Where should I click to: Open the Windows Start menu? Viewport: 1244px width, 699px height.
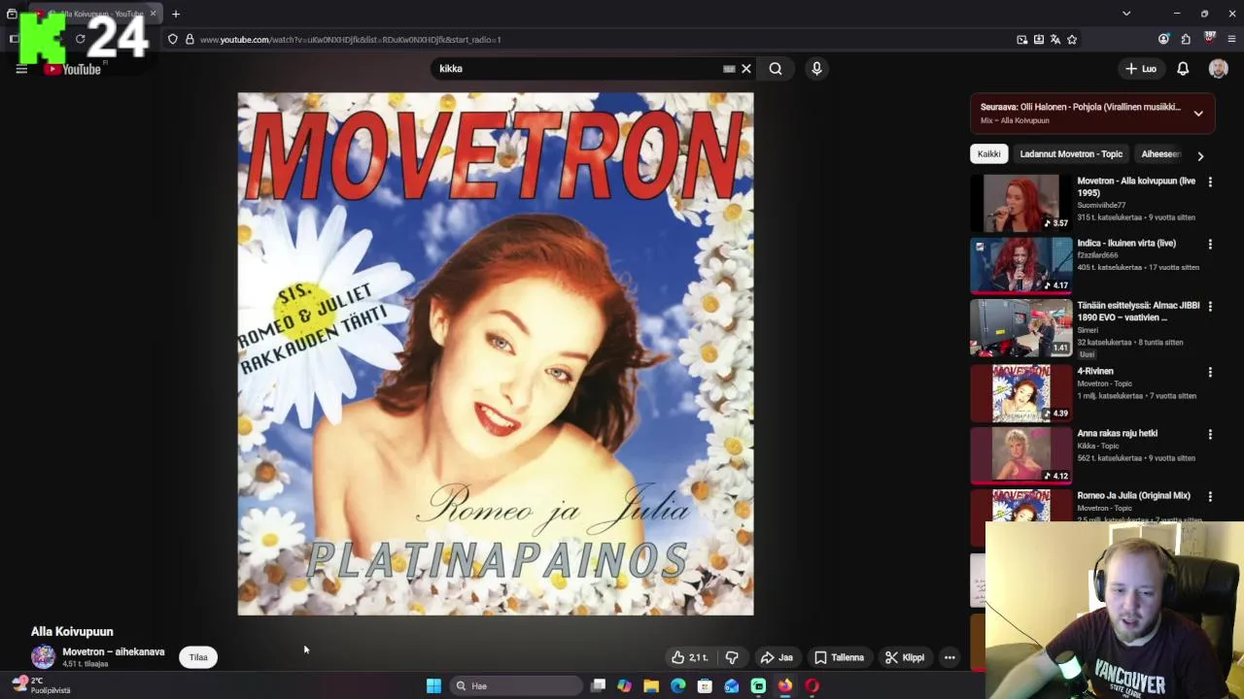click(433, 685)
